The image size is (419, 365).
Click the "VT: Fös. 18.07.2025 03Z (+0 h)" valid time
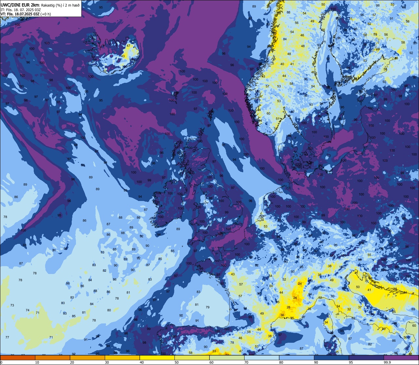click(x=26, y=14)
